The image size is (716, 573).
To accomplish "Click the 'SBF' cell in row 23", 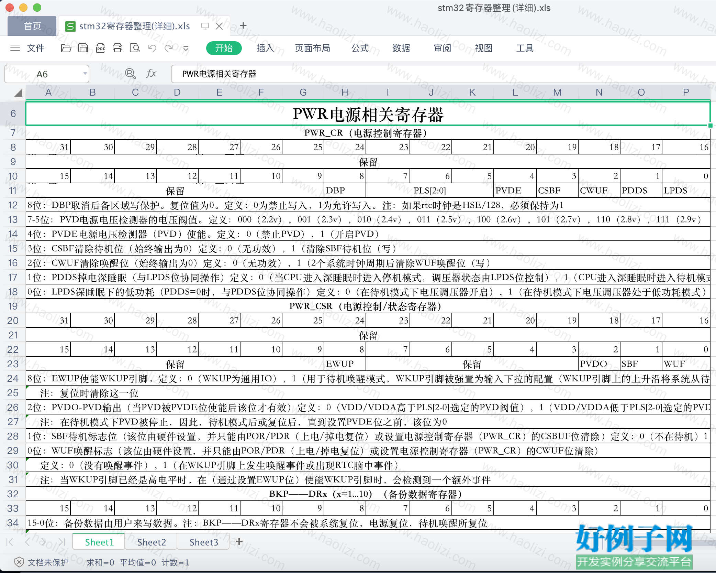I will tap(641, 364).
